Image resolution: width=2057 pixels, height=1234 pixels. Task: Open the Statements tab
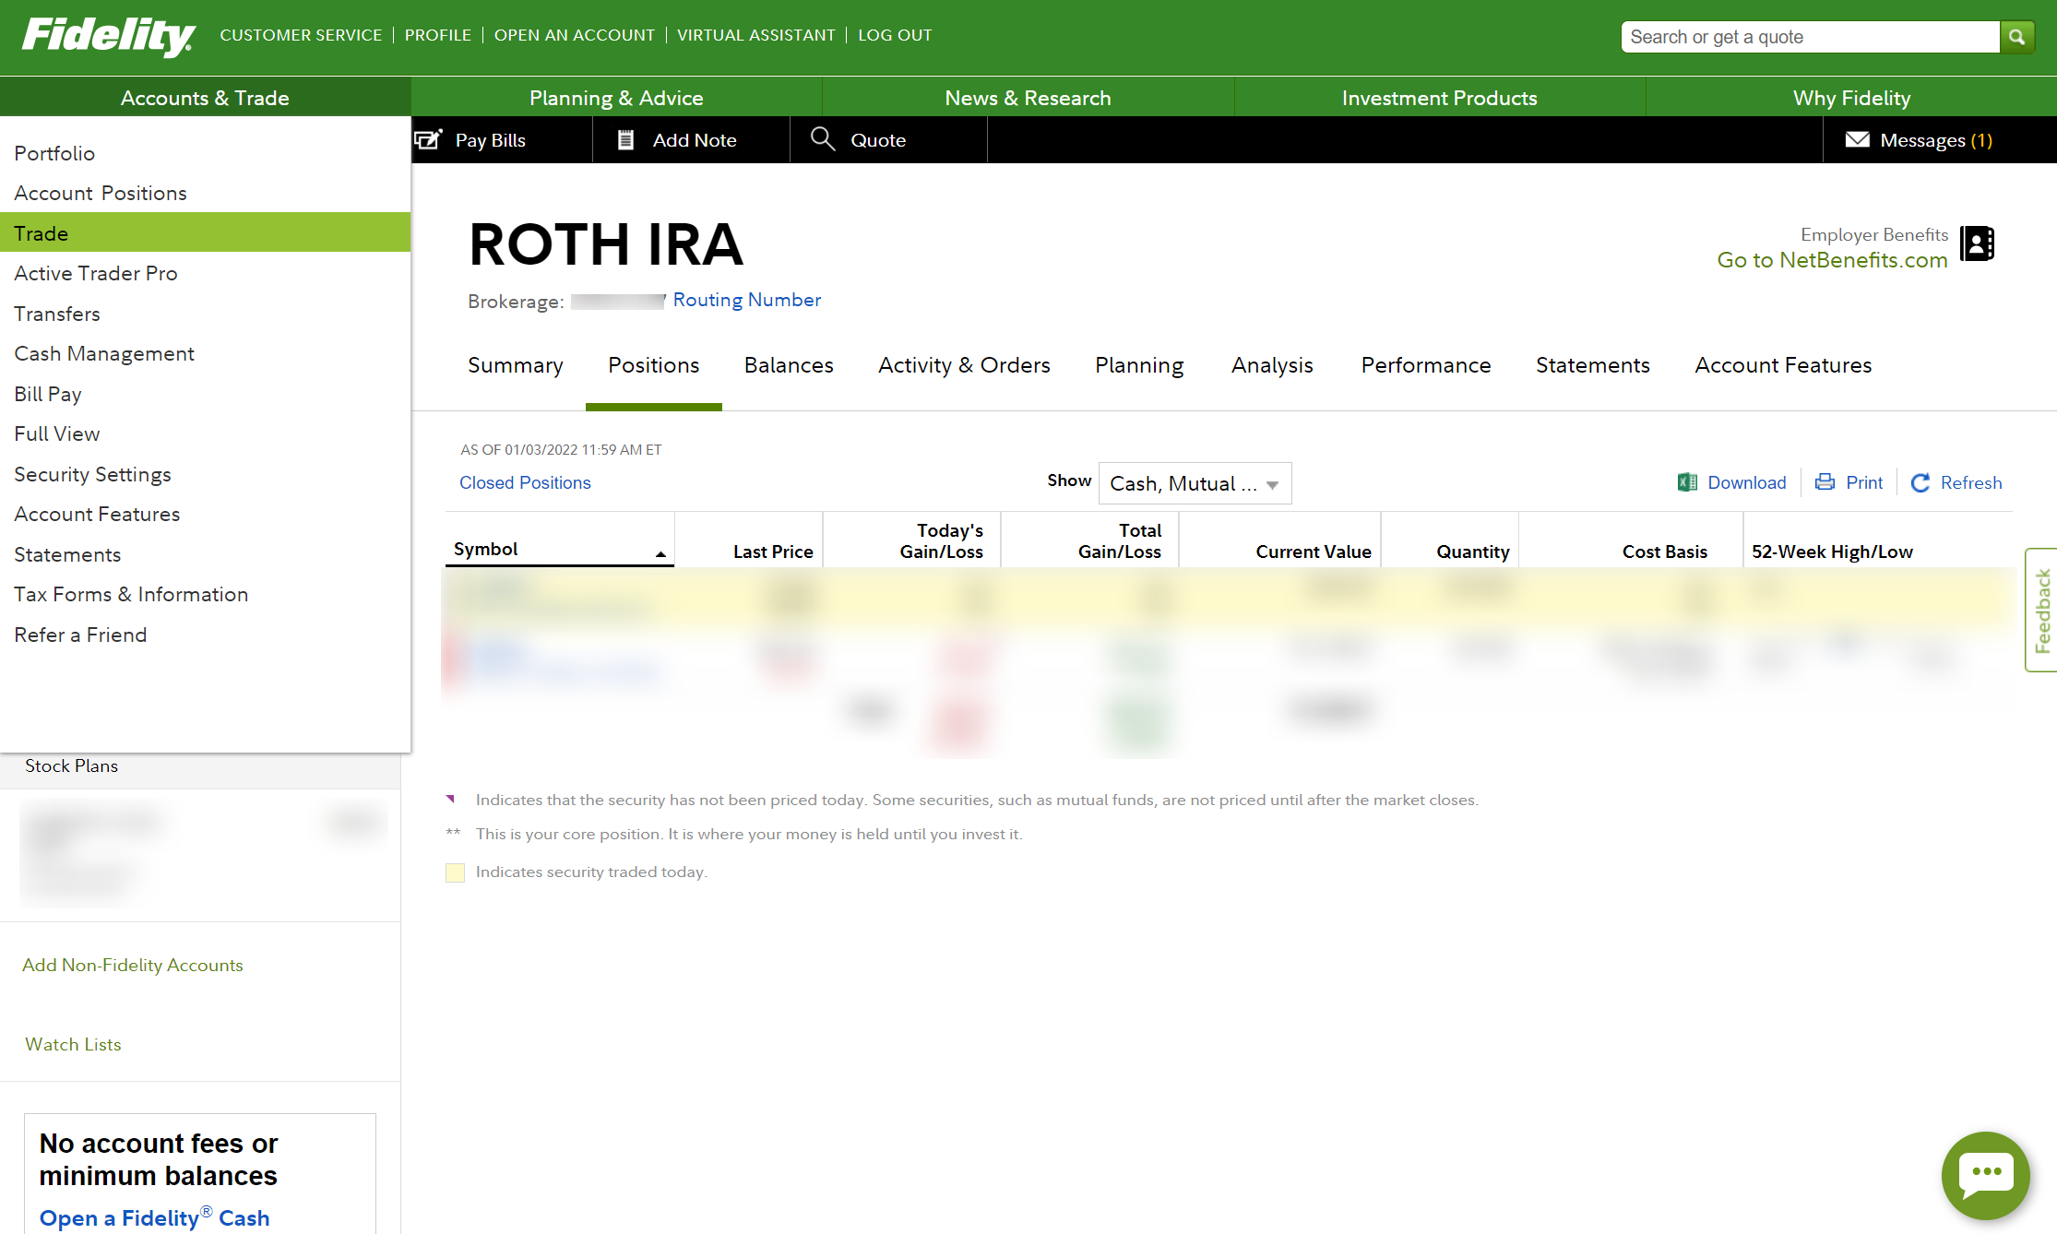click(1592, 365)
